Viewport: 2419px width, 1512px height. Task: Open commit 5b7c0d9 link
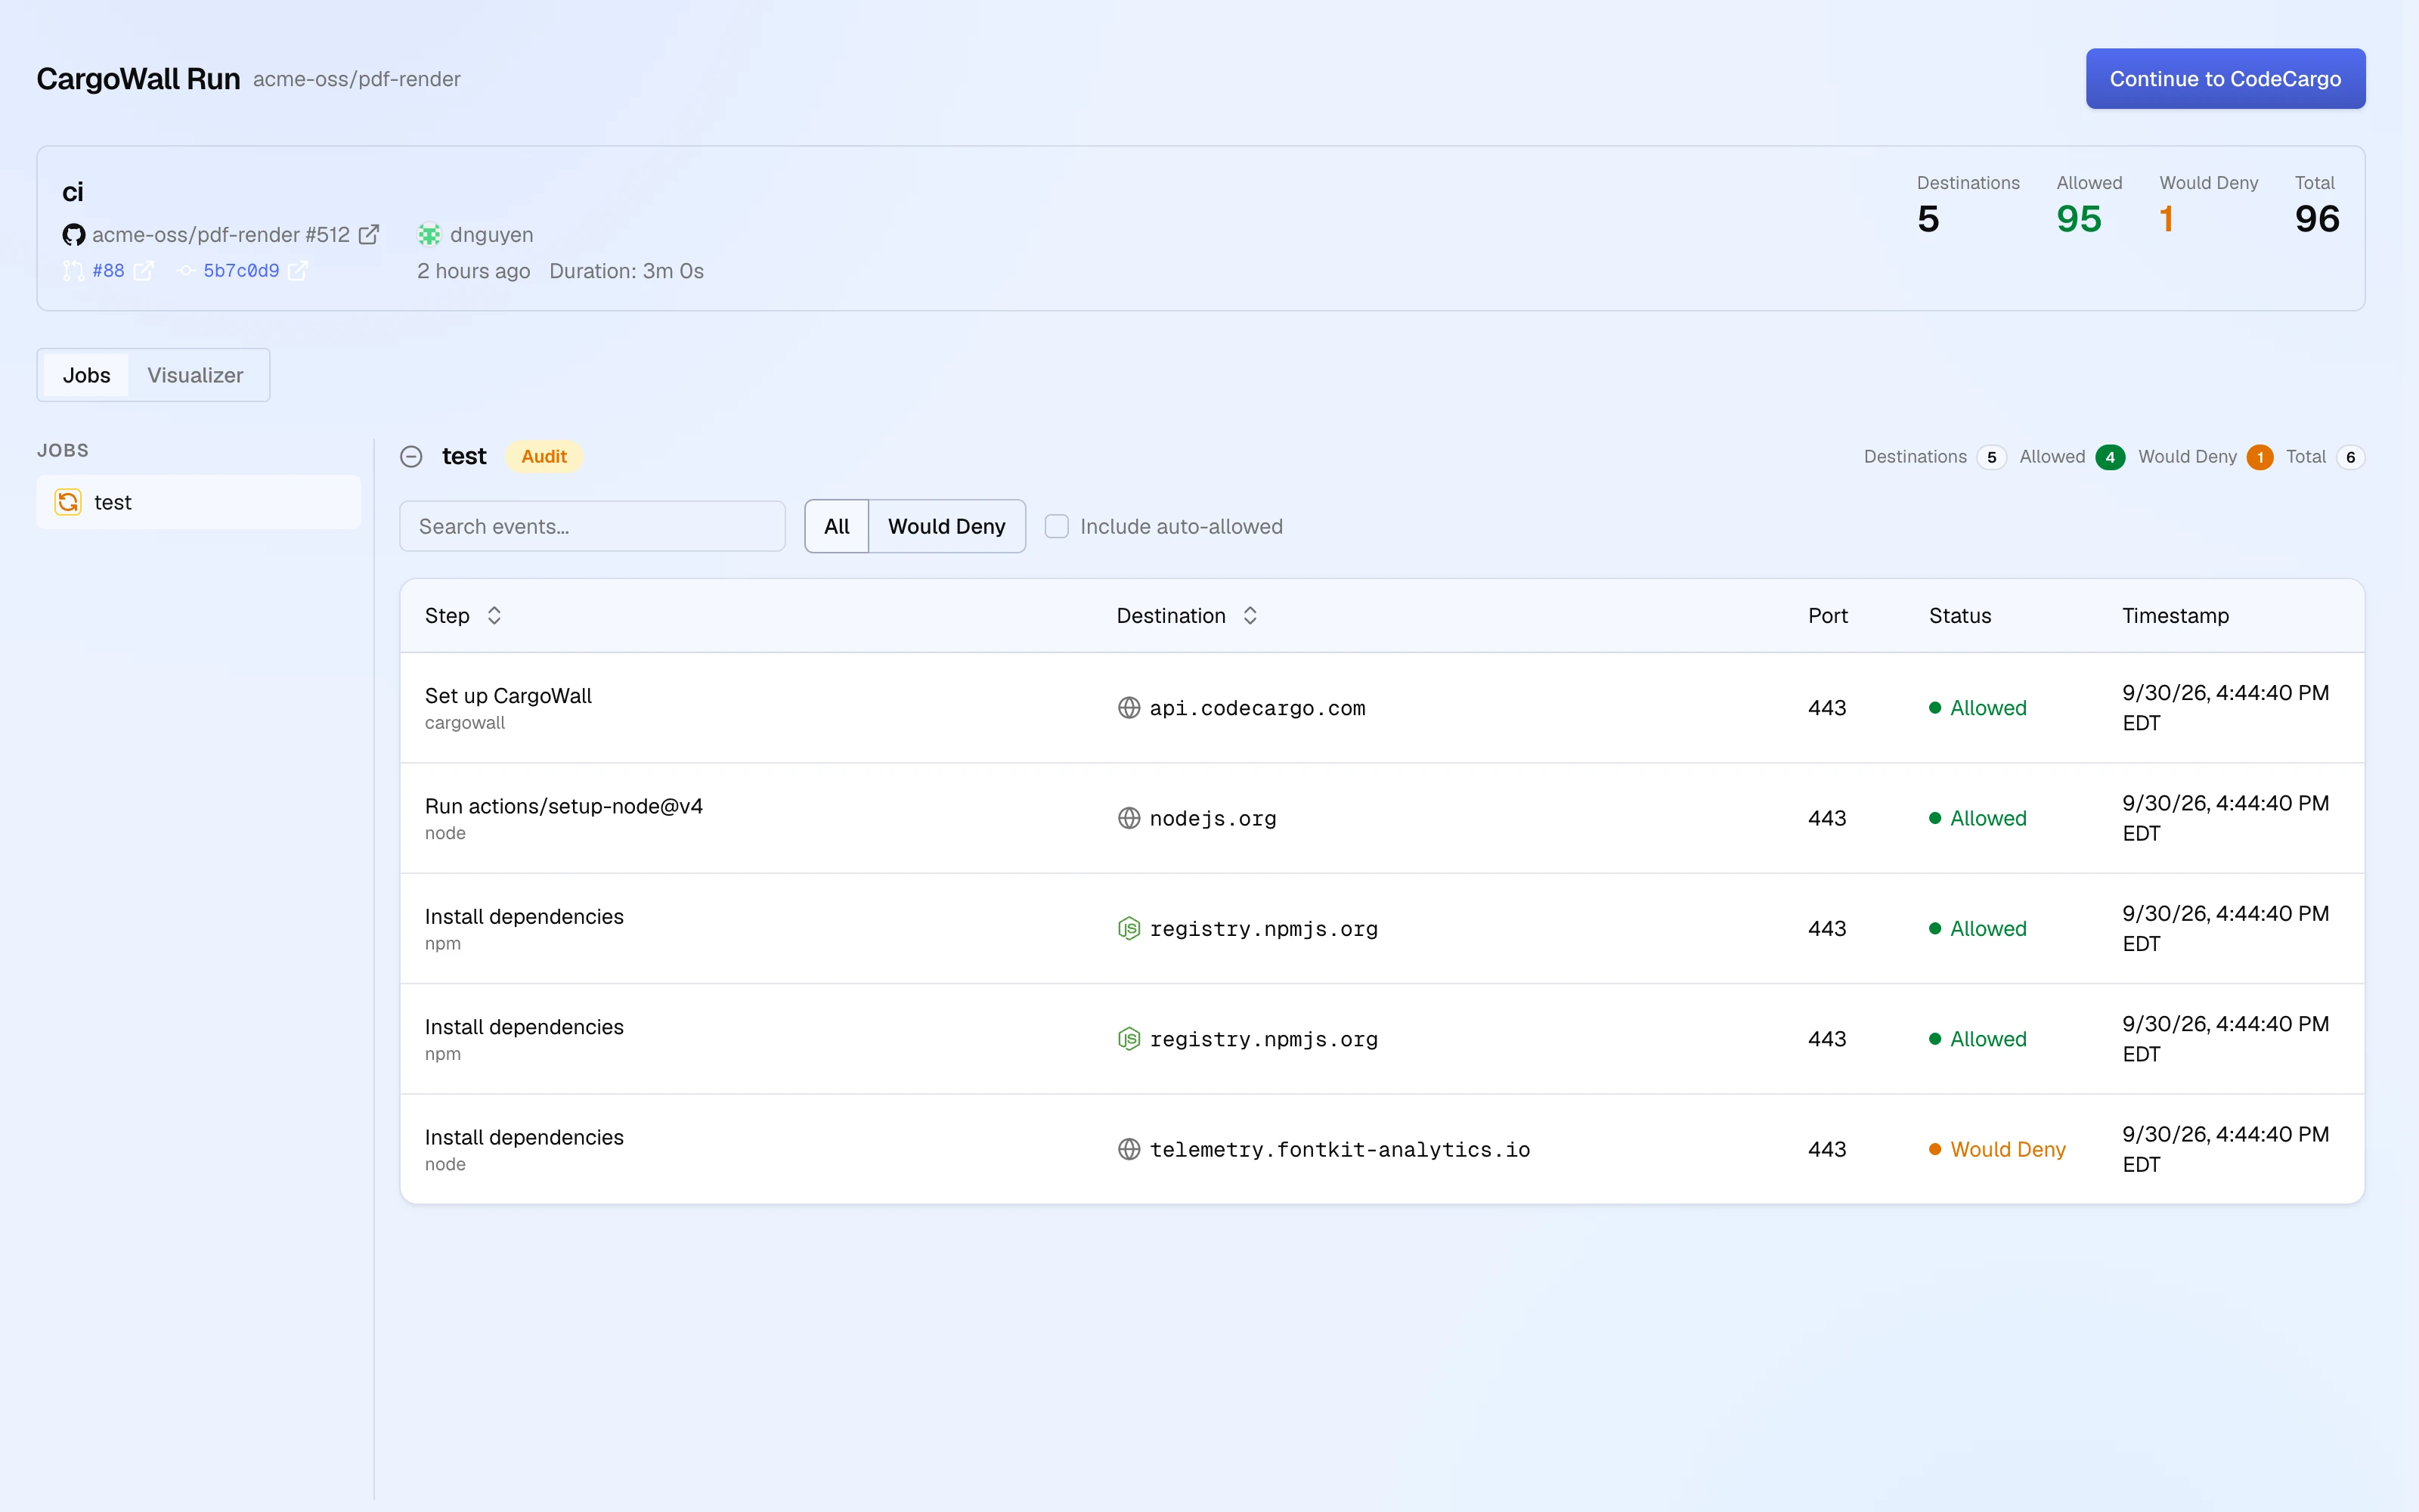241,271
